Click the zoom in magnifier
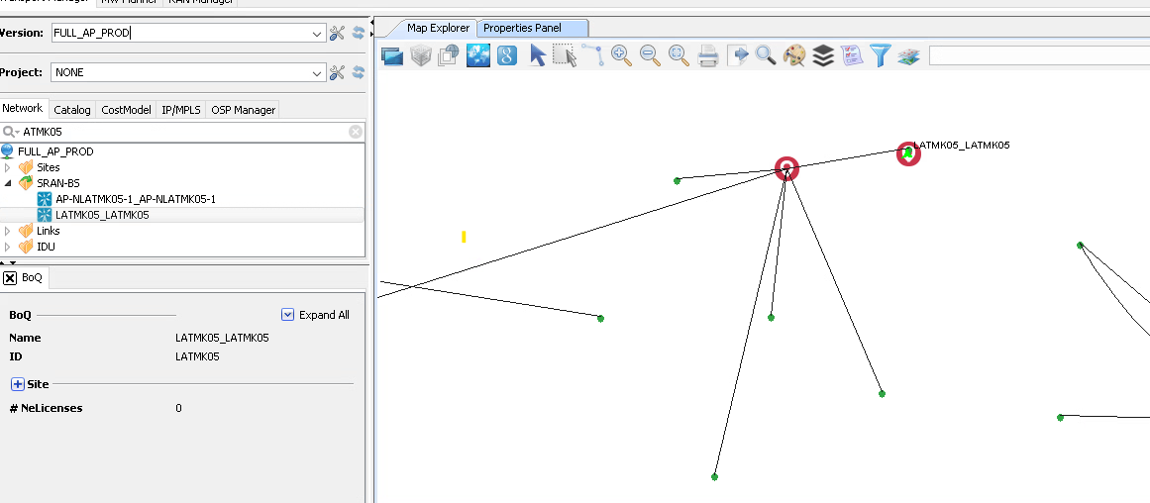Screen dimensions: 1150x503 (x=621, y=55)
